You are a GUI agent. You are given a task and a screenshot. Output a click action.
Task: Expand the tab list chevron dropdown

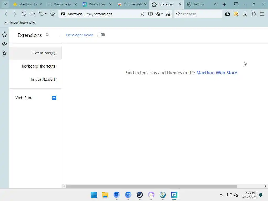click(5, 4)
